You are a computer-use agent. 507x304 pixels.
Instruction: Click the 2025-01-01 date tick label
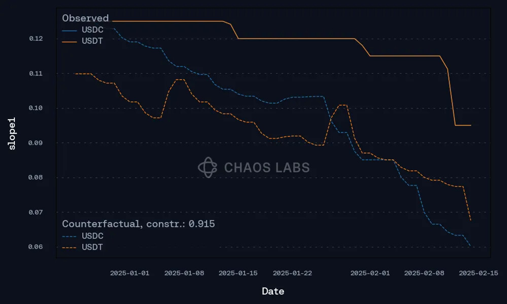tap(129, 273)
